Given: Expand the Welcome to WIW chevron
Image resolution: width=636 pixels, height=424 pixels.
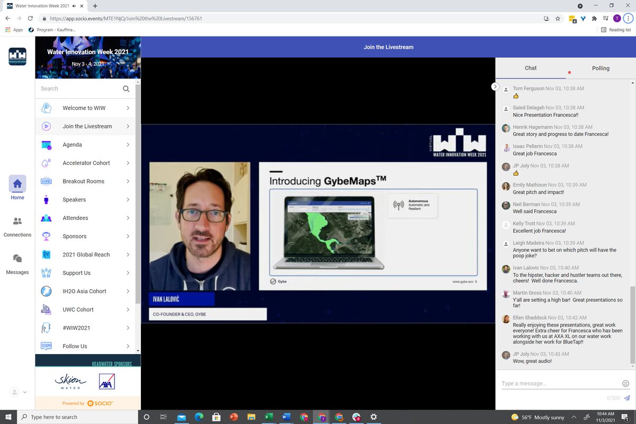Looking at the screenshot, I should pos(128,108).
